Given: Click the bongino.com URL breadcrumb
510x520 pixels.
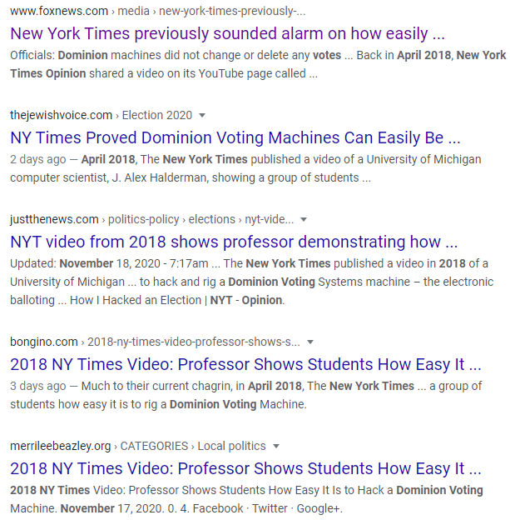Looking at the screenshot, I should [x=44, y=342].
